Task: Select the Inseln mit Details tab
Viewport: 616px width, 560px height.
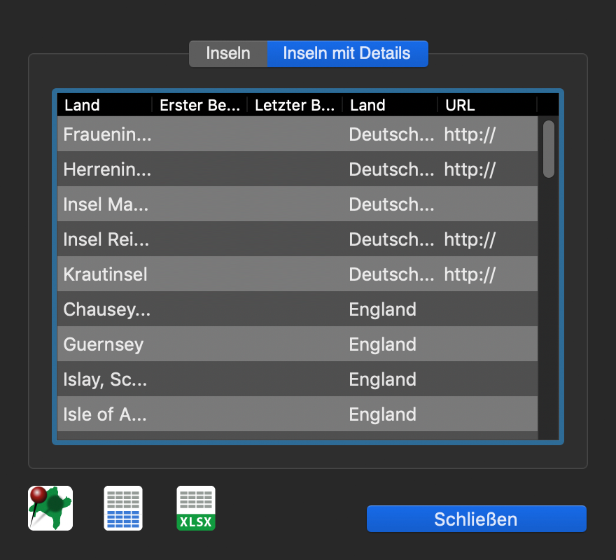Action: tap(348, 53)
